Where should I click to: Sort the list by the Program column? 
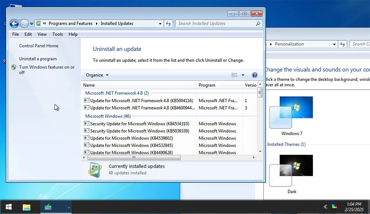pos(219,85)
